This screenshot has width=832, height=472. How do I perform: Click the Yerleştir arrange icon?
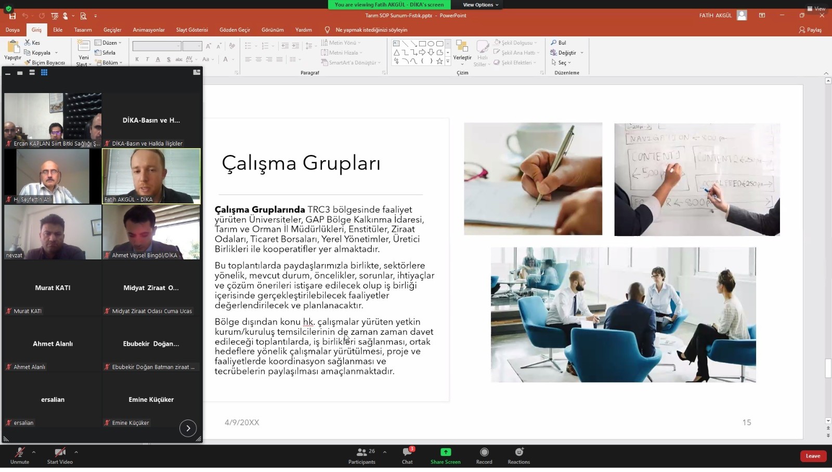point(462,47)
